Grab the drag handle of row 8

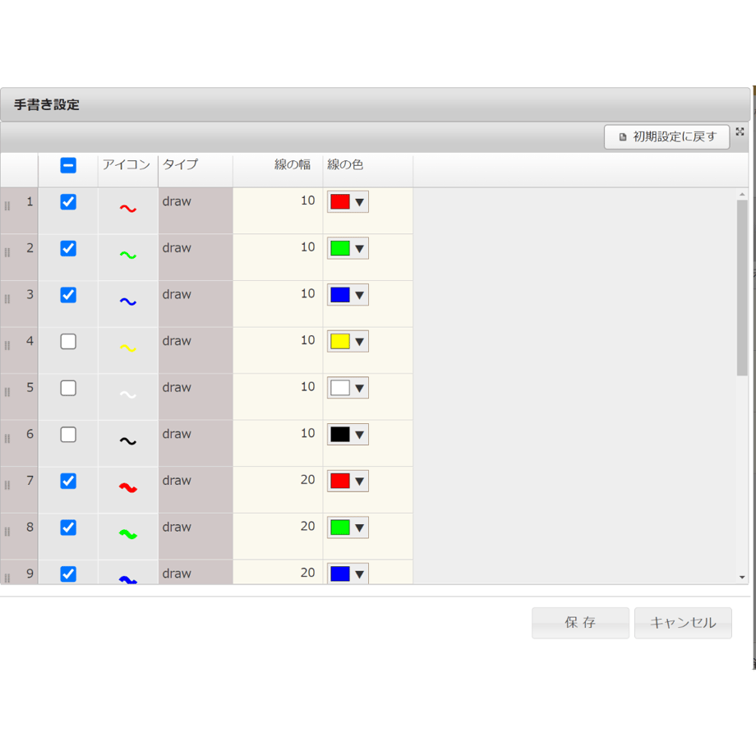pyautogui.click(x=7, y=532)
